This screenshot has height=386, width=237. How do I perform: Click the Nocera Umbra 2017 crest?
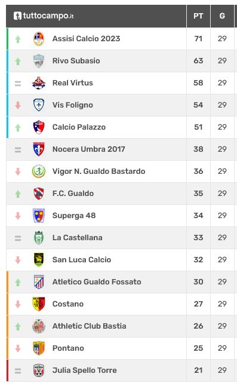point(39,149)
